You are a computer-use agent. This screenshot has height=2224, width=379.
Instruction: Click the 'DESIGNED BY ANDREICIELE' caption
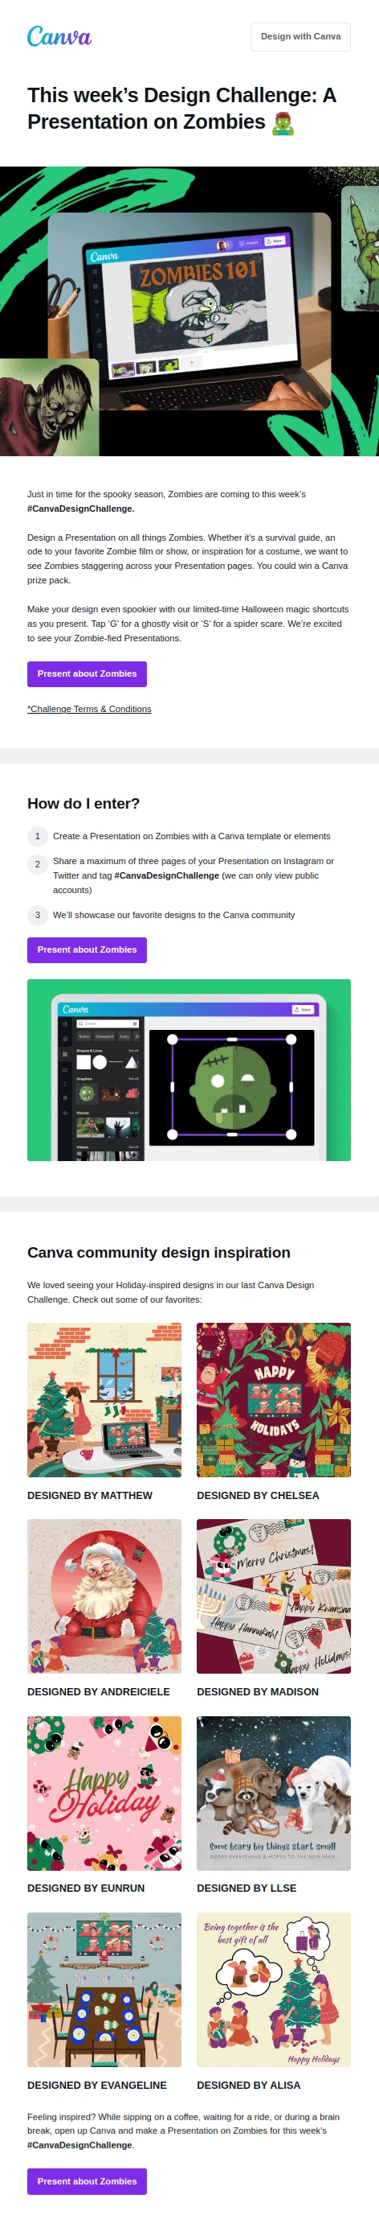(98, 1692)
